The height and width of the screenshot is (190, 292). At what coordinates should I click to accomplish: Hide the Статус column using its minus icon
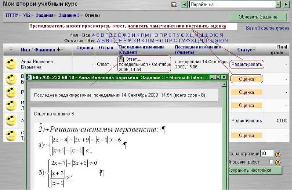click(254, 50)
